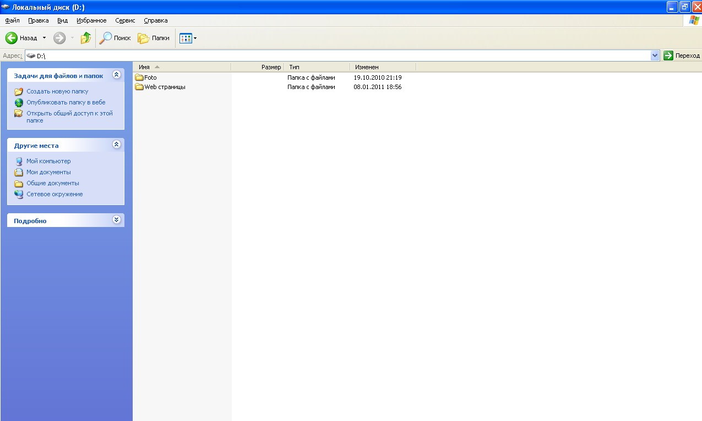Sort by Тип column header
702x421 pixels.
tap(317, 67)
